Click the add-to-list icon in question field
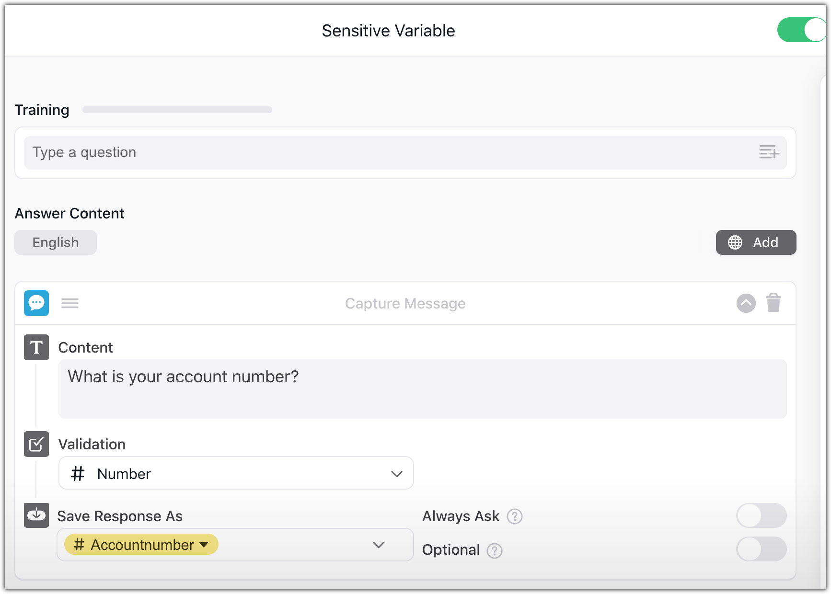The width and height of the screenshot is (831, 594). click(769, 152)
